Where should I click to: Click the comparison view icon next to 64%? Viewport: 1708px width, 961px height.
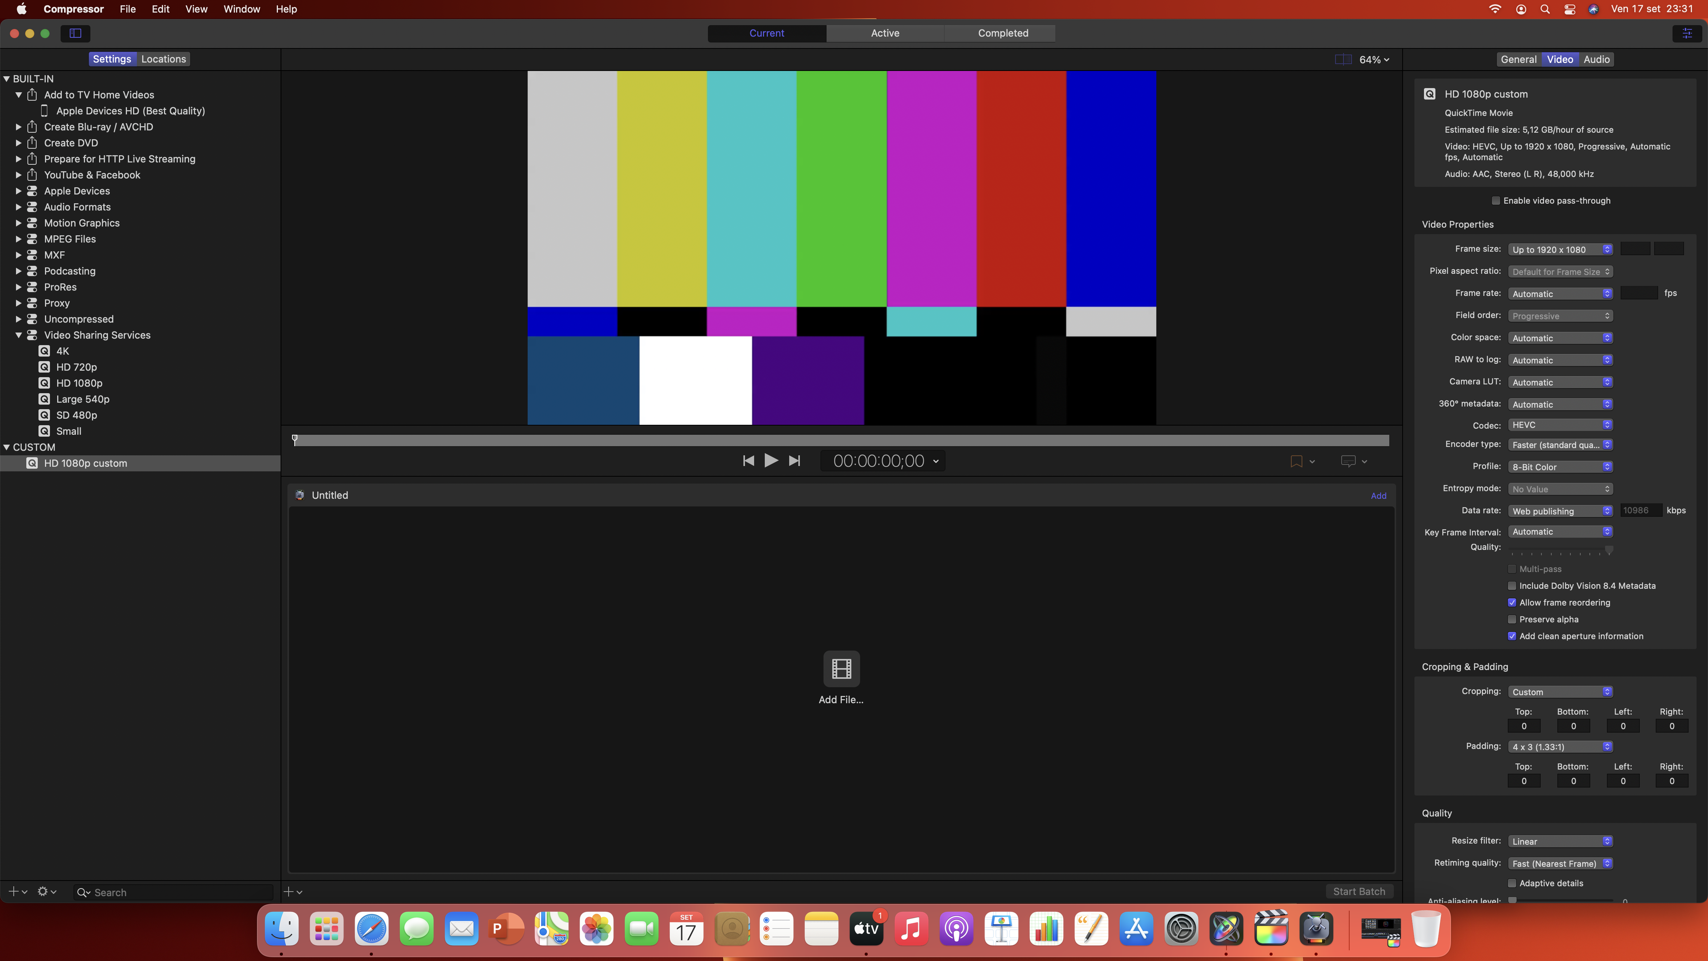[x=1343, y=60]
